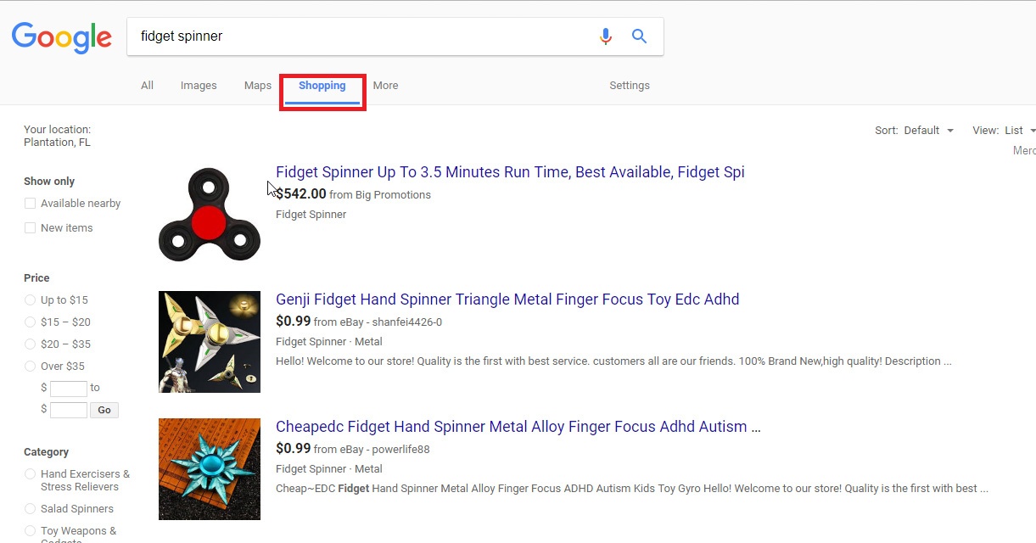Open the Cheapedc Fidget Hand Spinner listing

(x=518, y=427)
